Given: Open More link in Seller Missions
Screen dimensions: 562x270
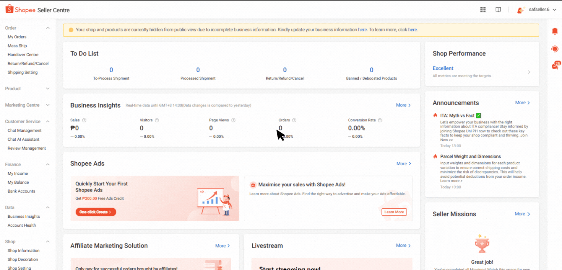Looking at the screenshot, I should click(522, 214).
